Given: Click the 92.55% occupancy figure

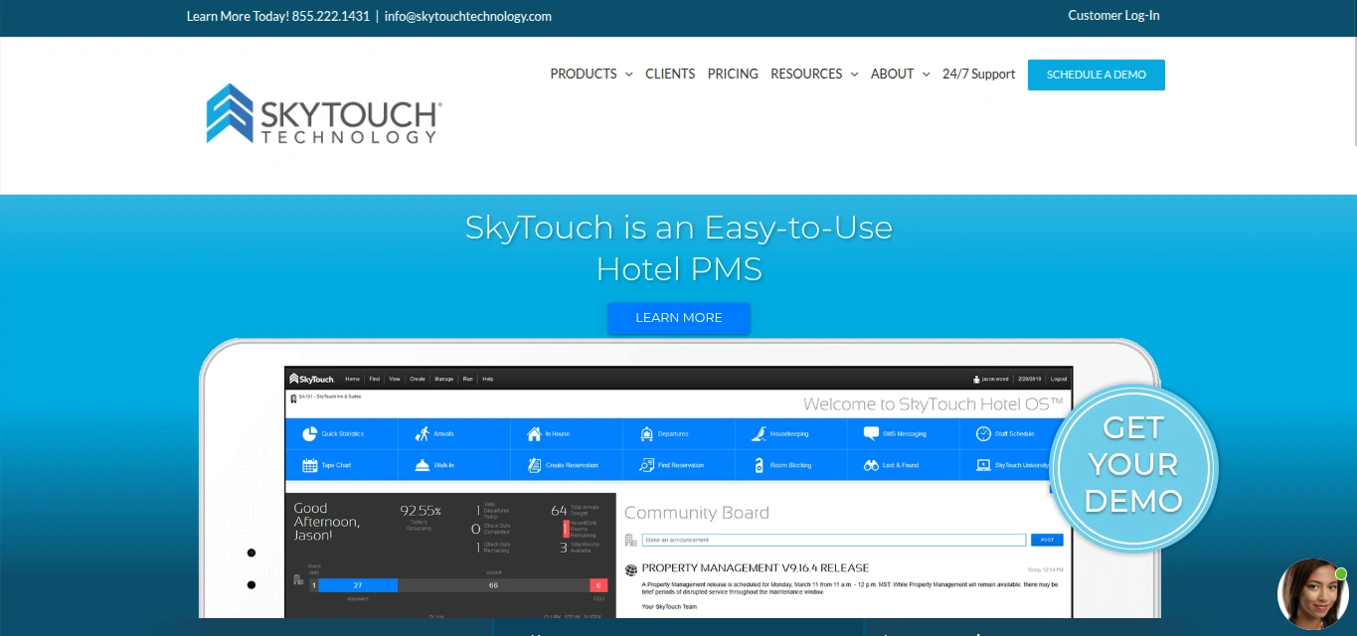Looking at the screenshot, I should point(421,510).
